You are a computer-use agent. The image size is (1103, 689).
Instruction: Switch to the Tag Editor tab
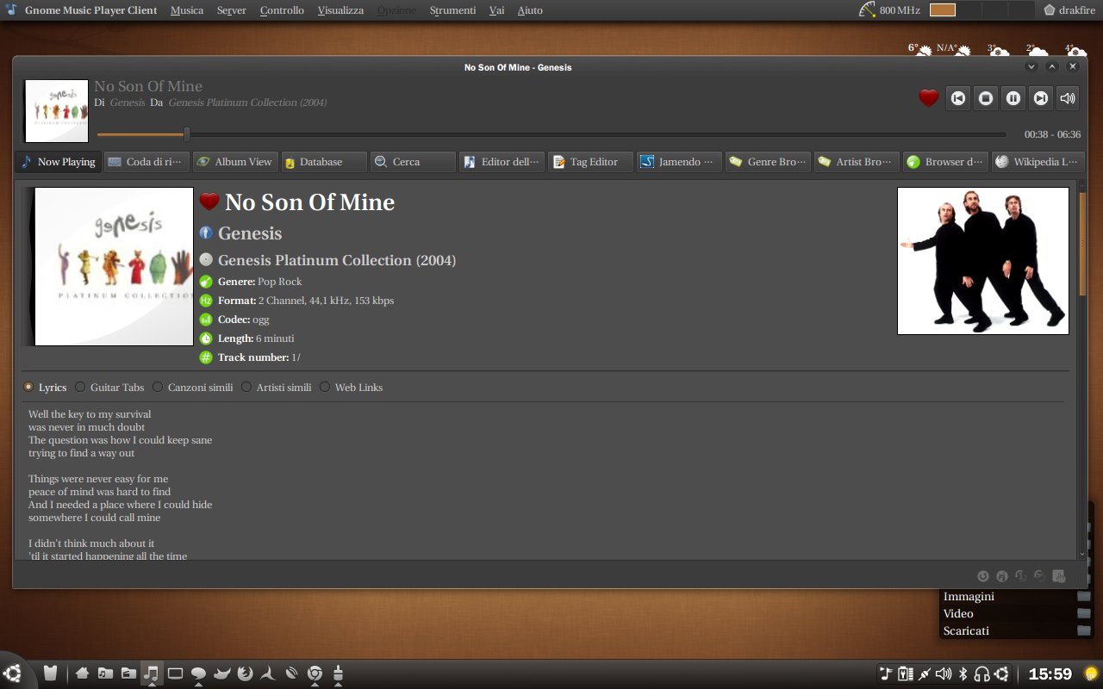click(x=590, y=162)
